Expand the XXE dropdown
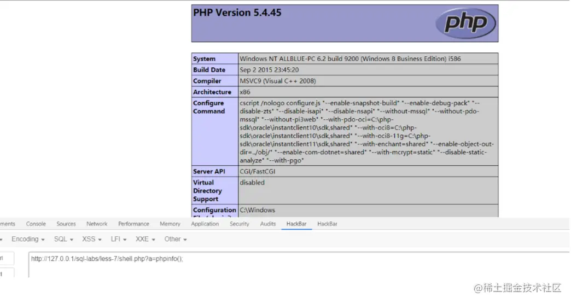This screenshot has width=571, height=303. (x=145, y=239)
